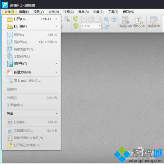Click the fit width icon

[x=98, y=19]
